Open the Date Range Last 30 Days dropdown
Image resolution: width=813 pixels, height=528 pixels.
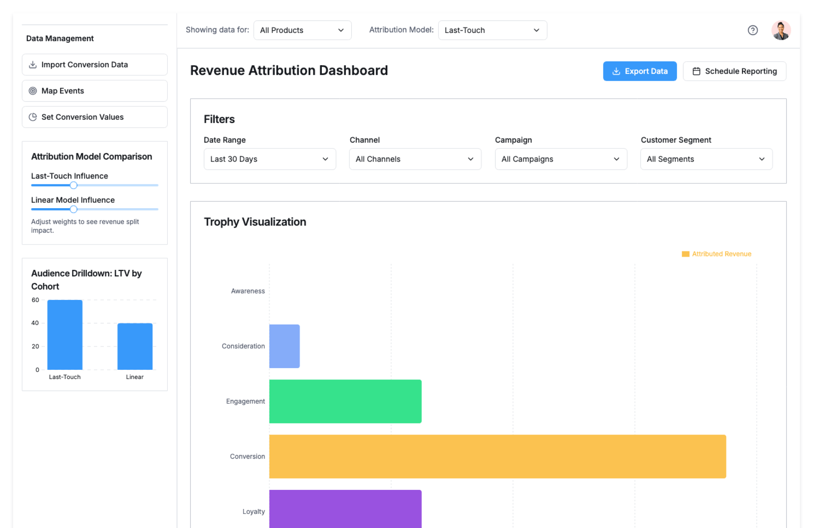click(270, 159)
